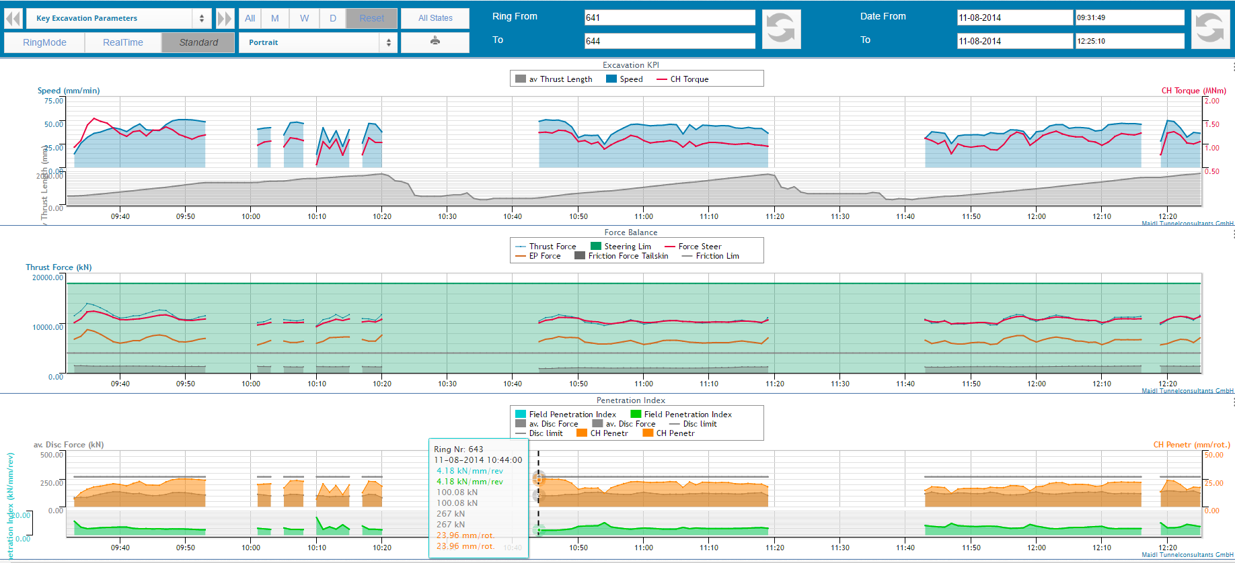Open the Force Balance chart options menu
The width and height of the screenshot is (1235, 563).
point(1232,234)
